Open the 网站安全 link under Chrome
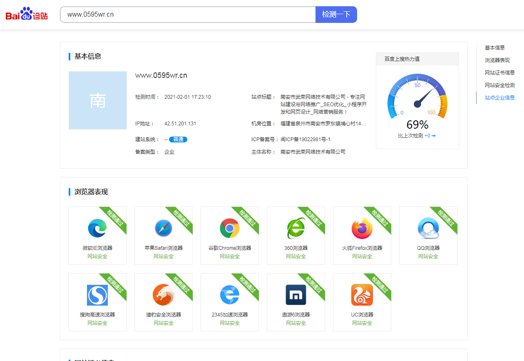524x361 pixels. point(229,256)
